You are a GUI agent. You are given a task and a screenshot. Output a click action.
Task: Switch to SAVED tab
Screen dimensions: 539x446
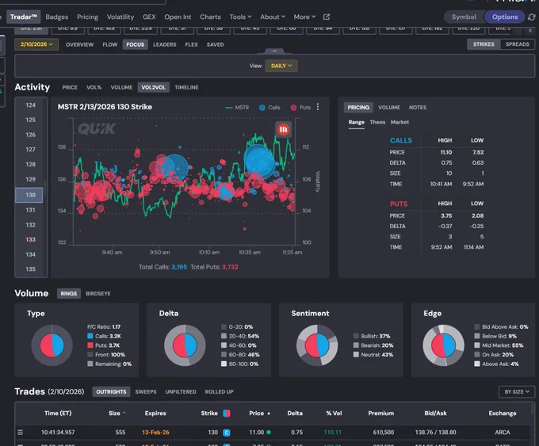coord(215,44)
